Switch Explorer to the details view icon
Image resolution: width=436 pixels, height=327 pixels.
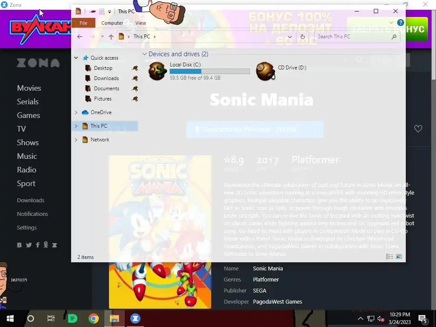pos(390,257)
